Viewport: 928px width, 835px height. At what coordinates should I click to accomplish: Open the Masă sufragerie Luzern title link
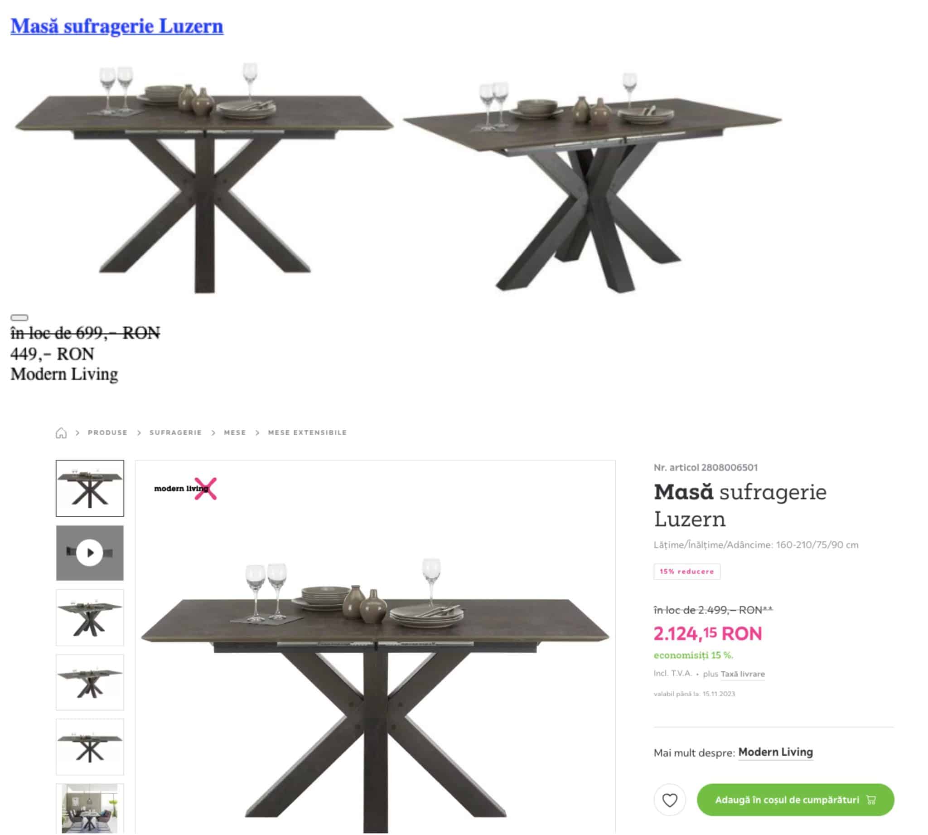[117, 26]
